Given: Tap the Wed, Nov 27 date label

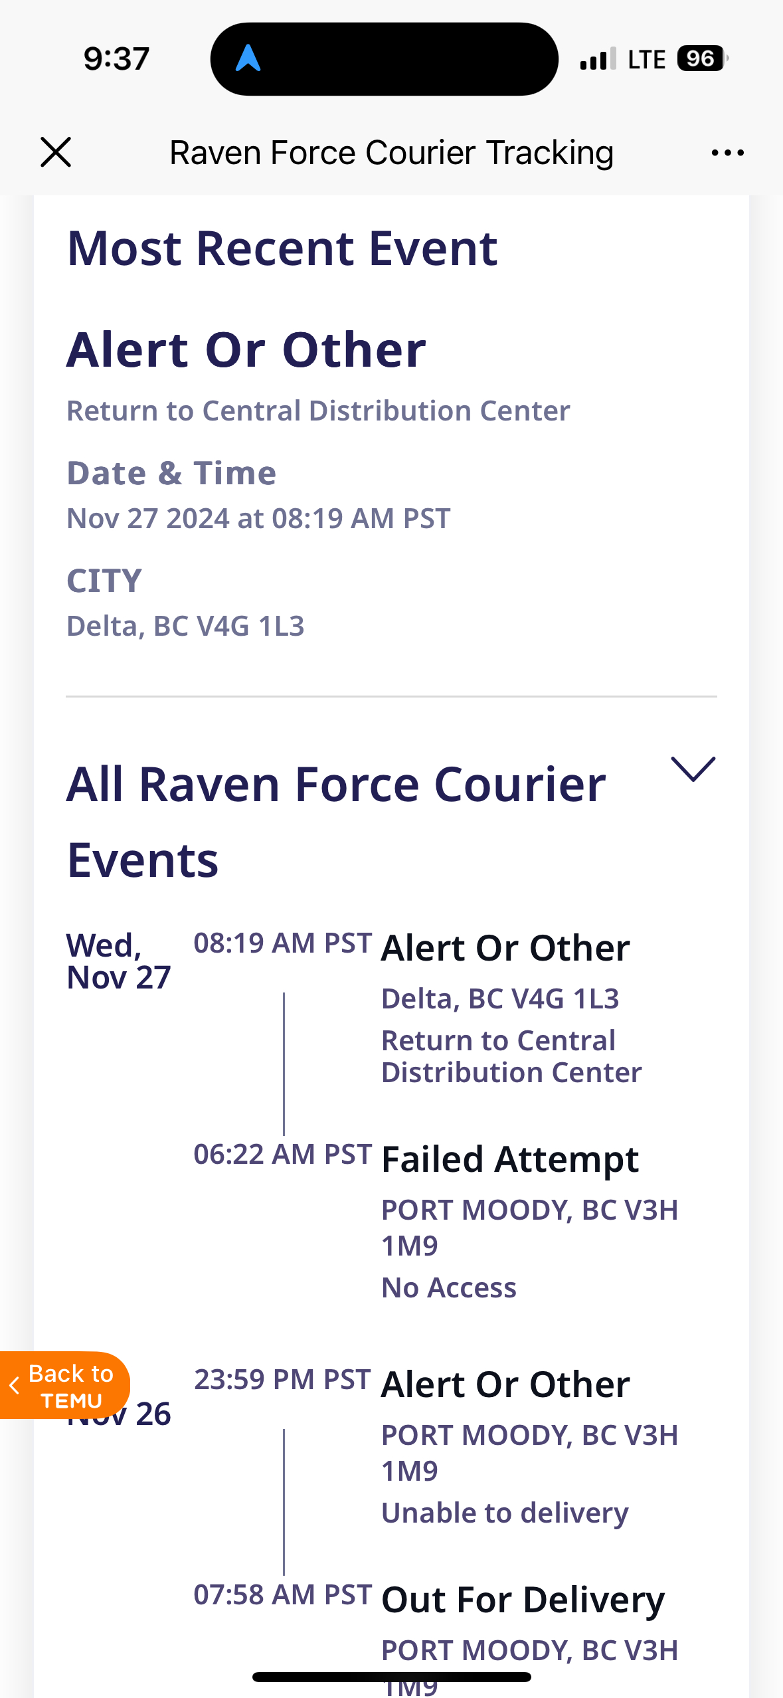Looking at the screenshot, I should tap(118, 961).
